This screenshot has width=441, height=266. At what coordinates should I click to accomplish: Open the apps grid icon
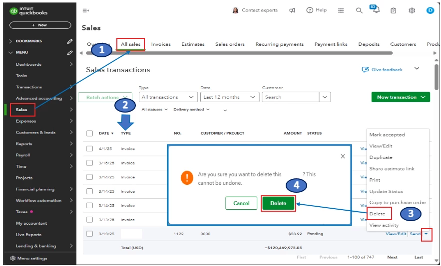click(341, 10)
